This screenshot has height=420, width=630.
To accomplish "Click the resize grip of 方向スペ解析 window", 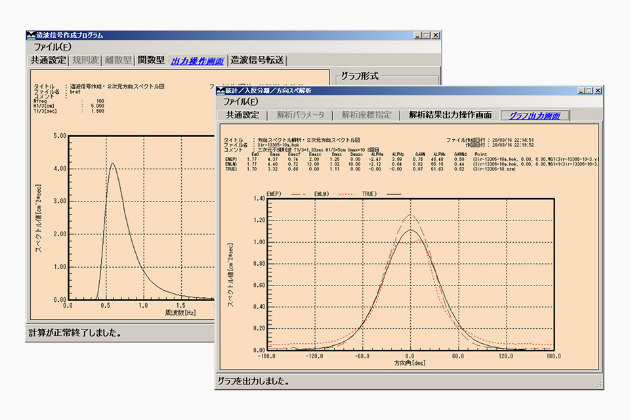I will tap(598, 385).
